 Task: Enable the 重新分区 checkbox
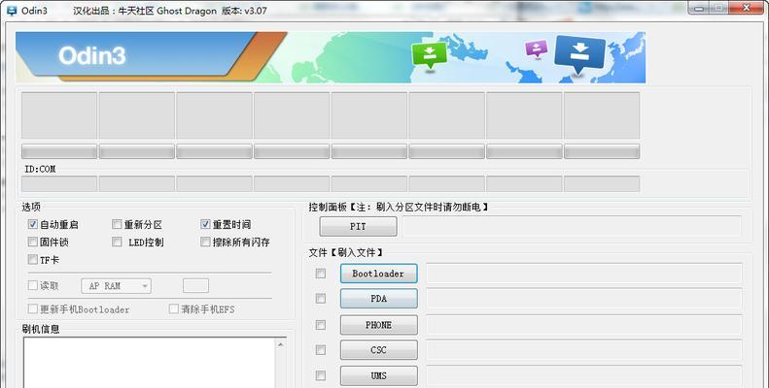[117, 224]
